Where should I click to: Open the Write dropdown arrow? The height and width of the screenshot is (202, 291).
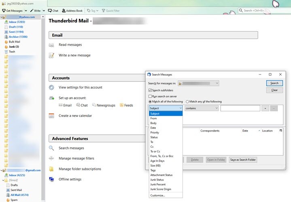point(44,11)
